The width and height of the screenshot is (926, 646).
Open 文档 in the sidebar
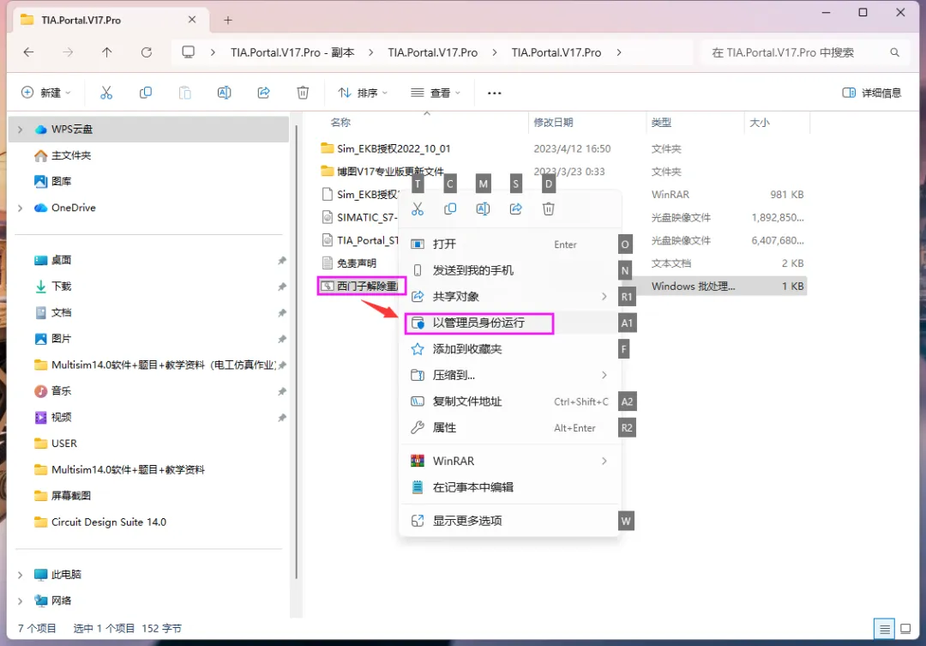(x=52, y=312)
